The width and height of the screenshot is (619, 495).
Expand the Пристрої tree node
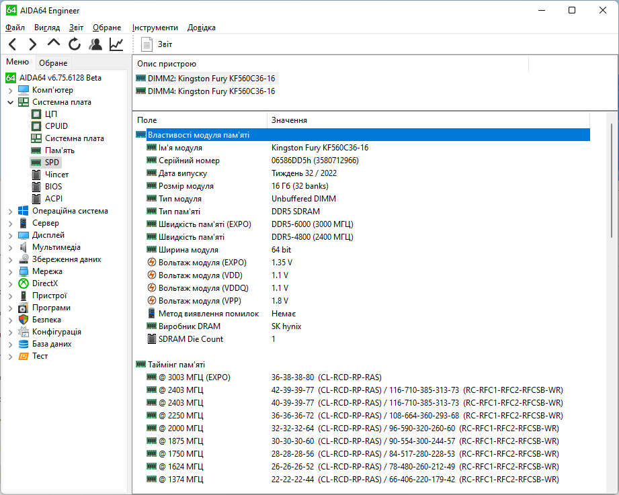10,296
